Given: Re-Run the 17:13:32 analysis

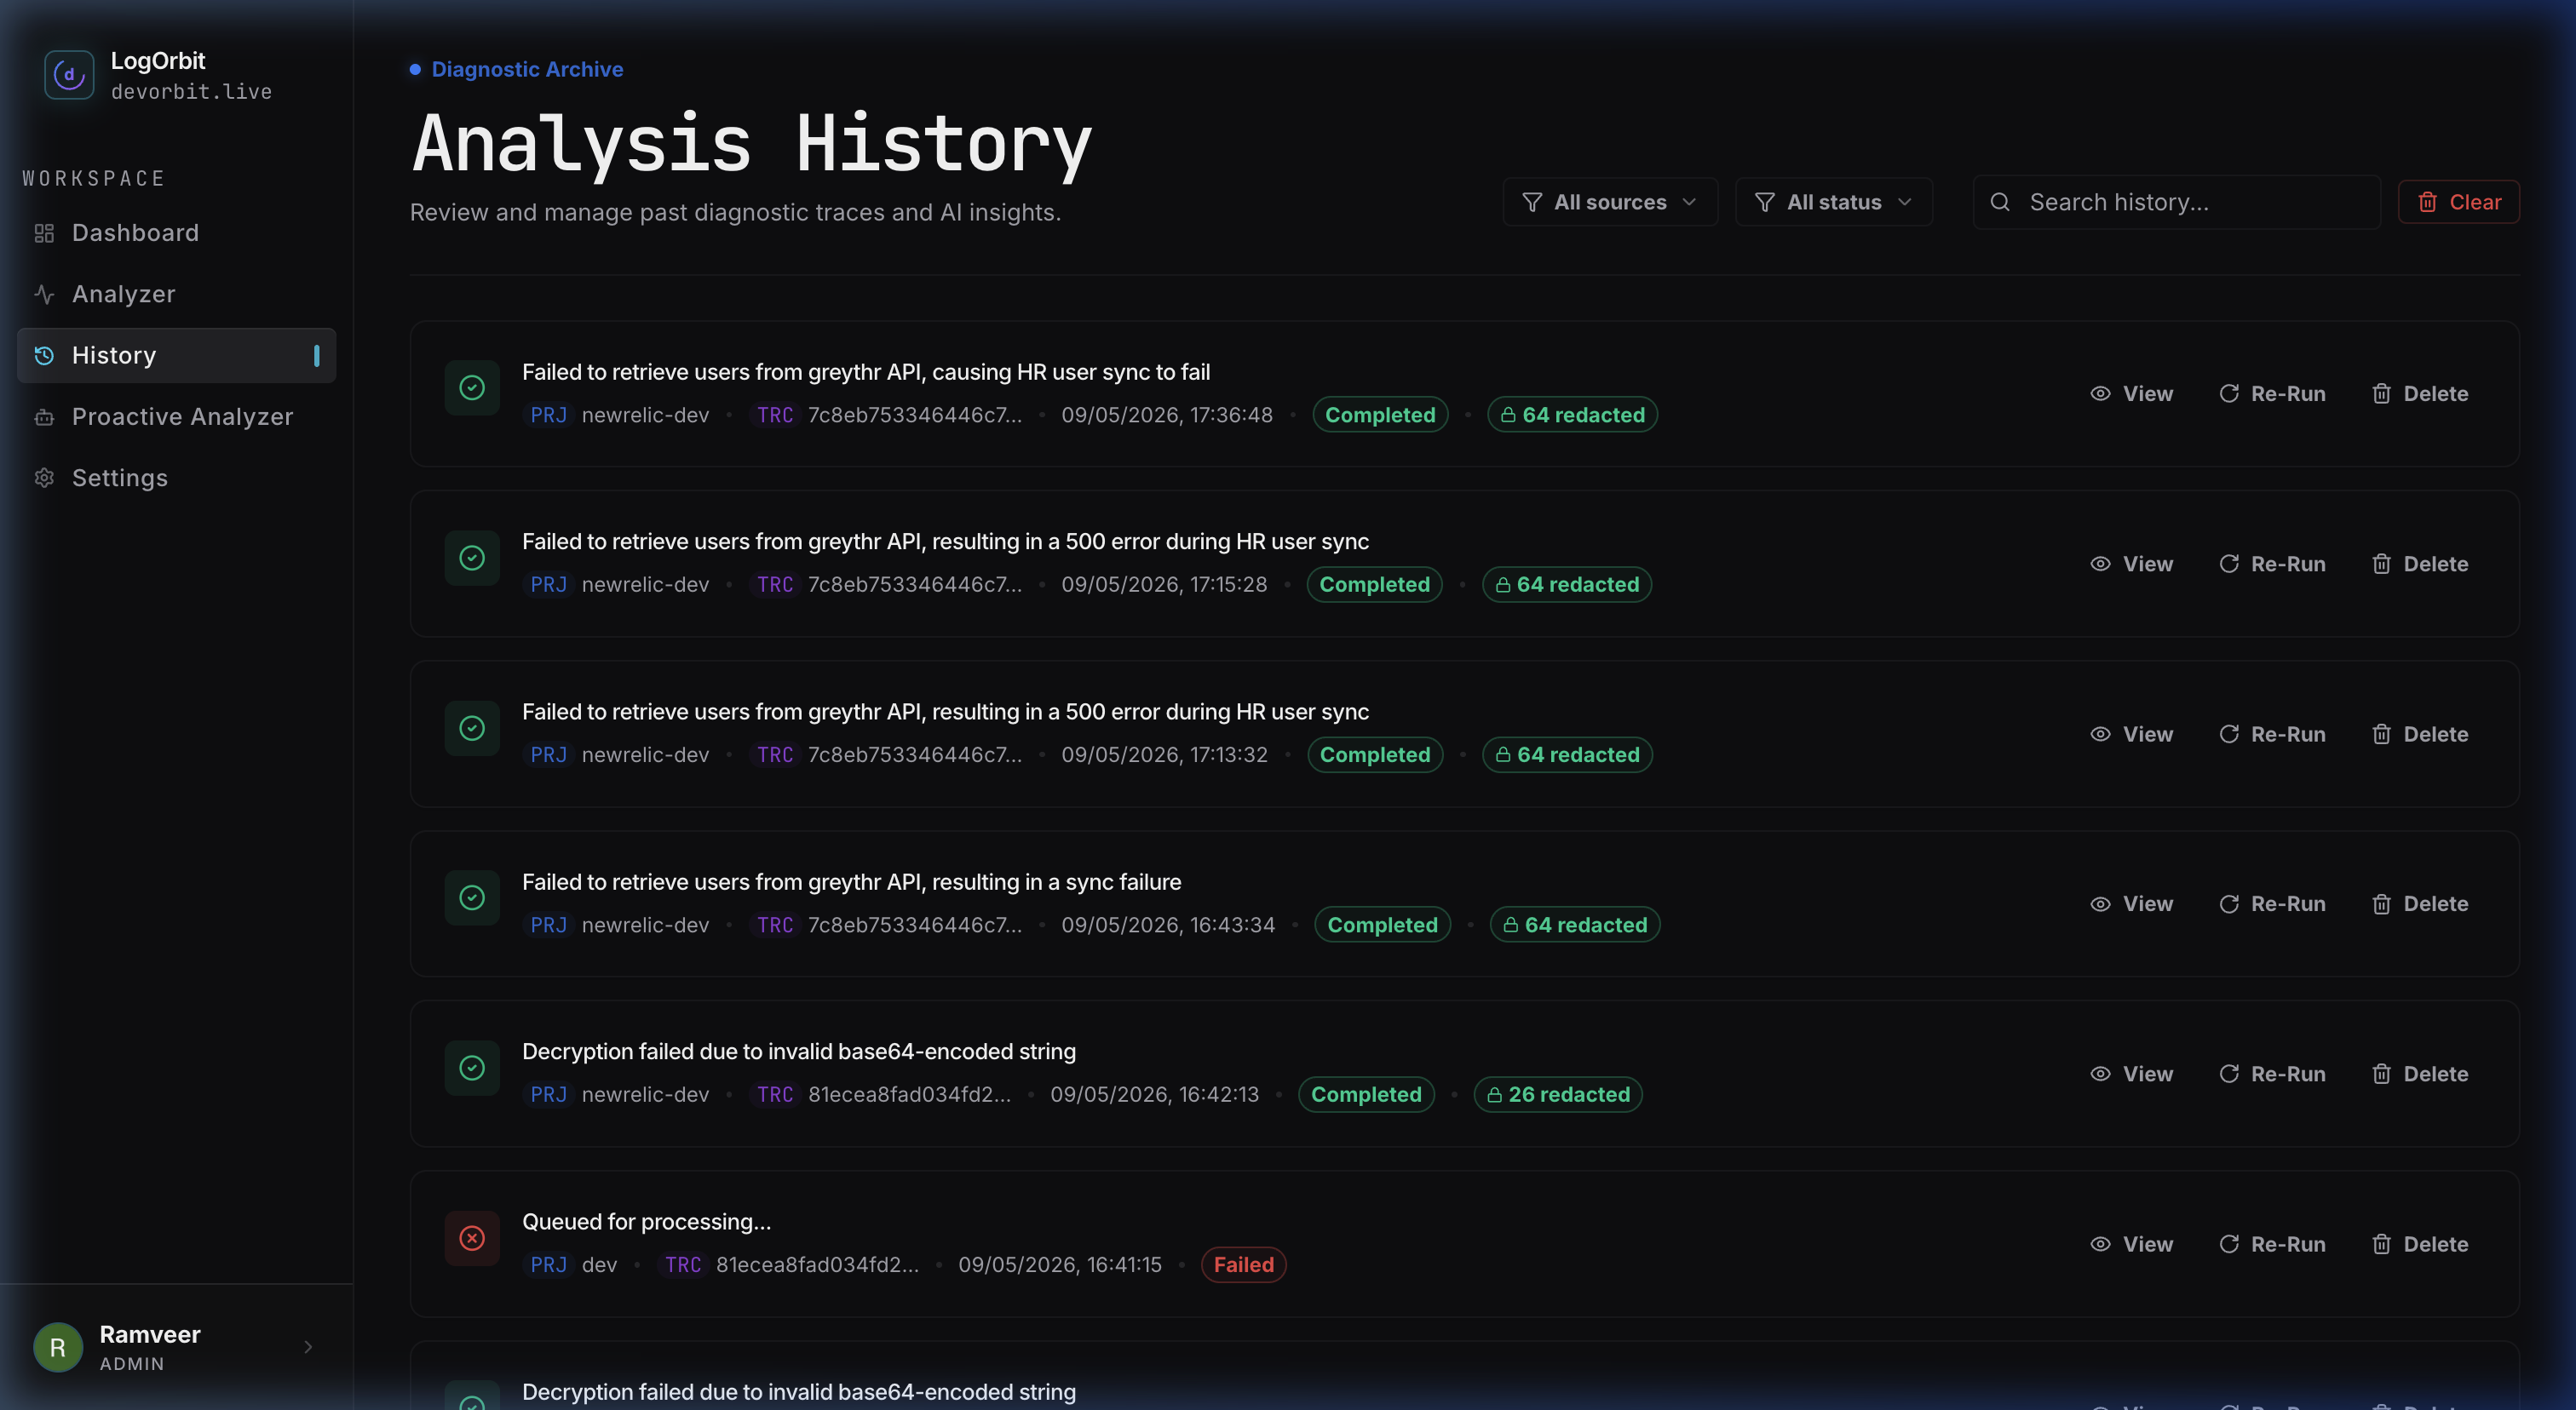Looking at the screenshot, I should [x=2272, y=733].
